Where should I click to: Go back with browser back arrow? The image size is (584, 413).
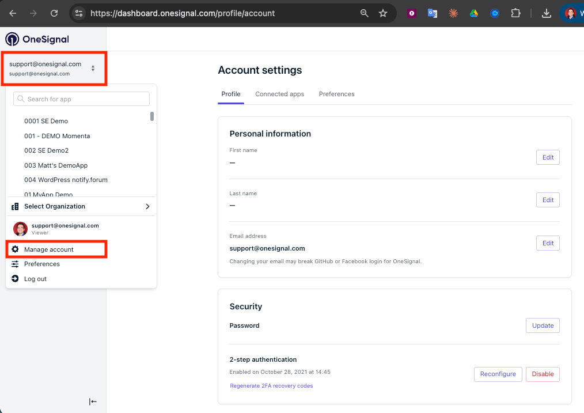(x=13, y=13)
